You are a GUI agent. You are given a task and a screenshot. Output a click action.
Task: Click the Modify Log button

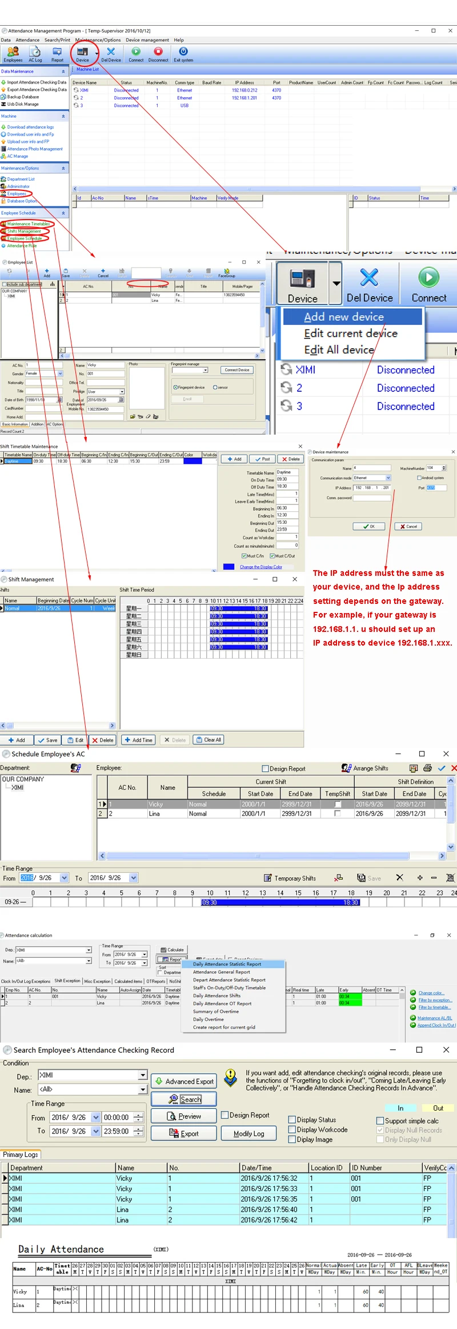point(248,1133)
